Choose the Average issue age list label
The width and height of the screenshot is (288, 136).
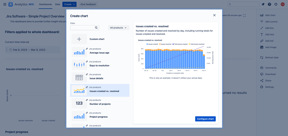(x=99, y=53)
